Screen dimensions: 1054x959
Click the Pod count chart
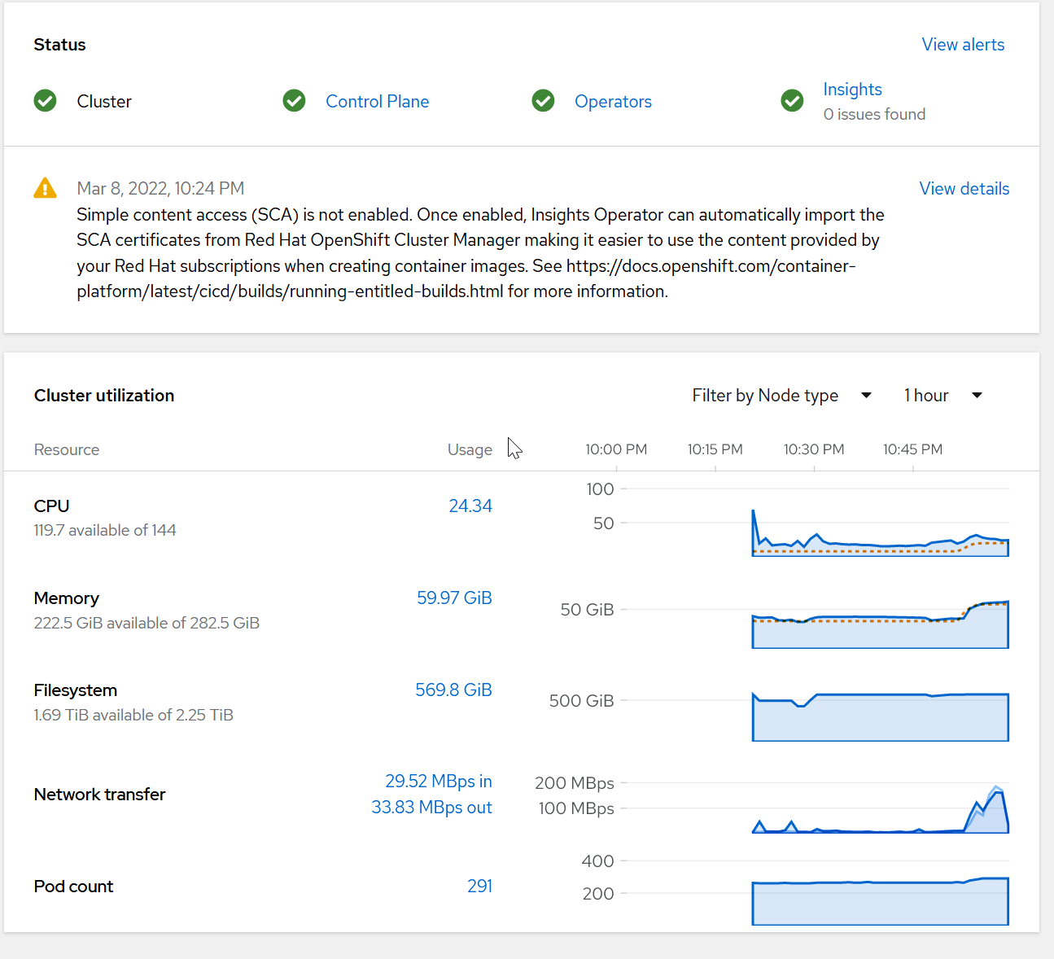(x=880, y=901)
